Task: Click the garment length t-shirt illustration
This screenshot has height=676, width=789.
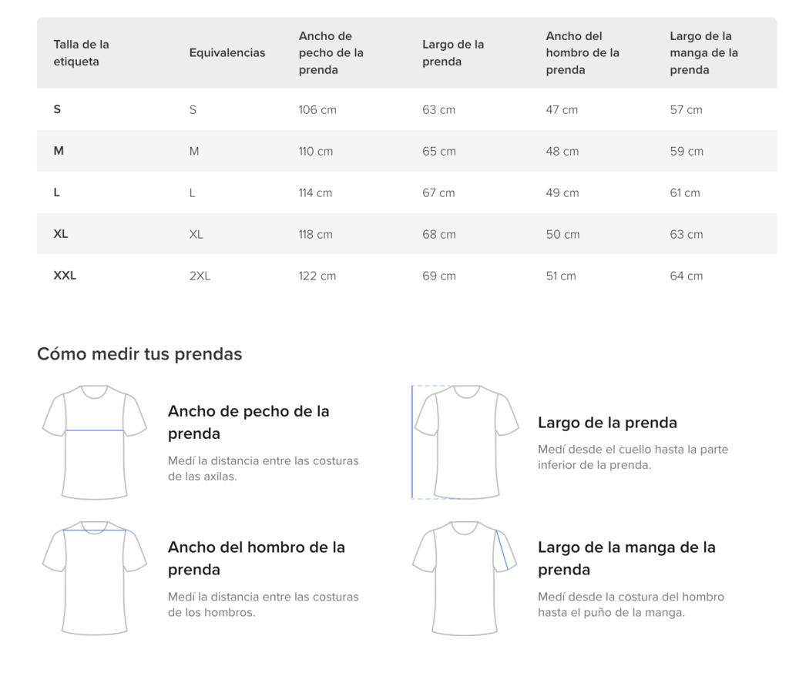Action: (x=465, y=443)
